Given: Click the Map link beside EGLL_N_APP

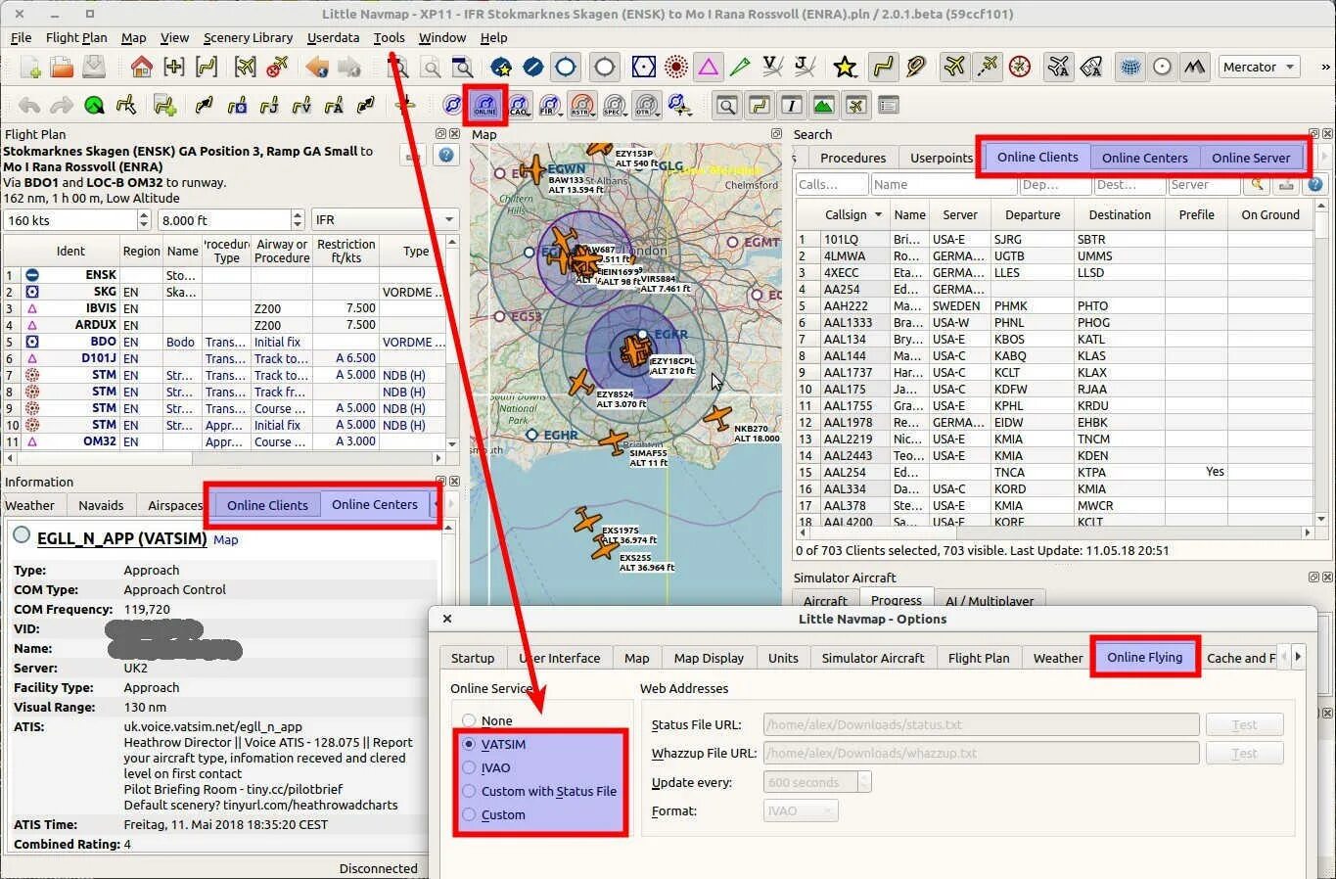Looking at the screenshot, I should point(225,539).
